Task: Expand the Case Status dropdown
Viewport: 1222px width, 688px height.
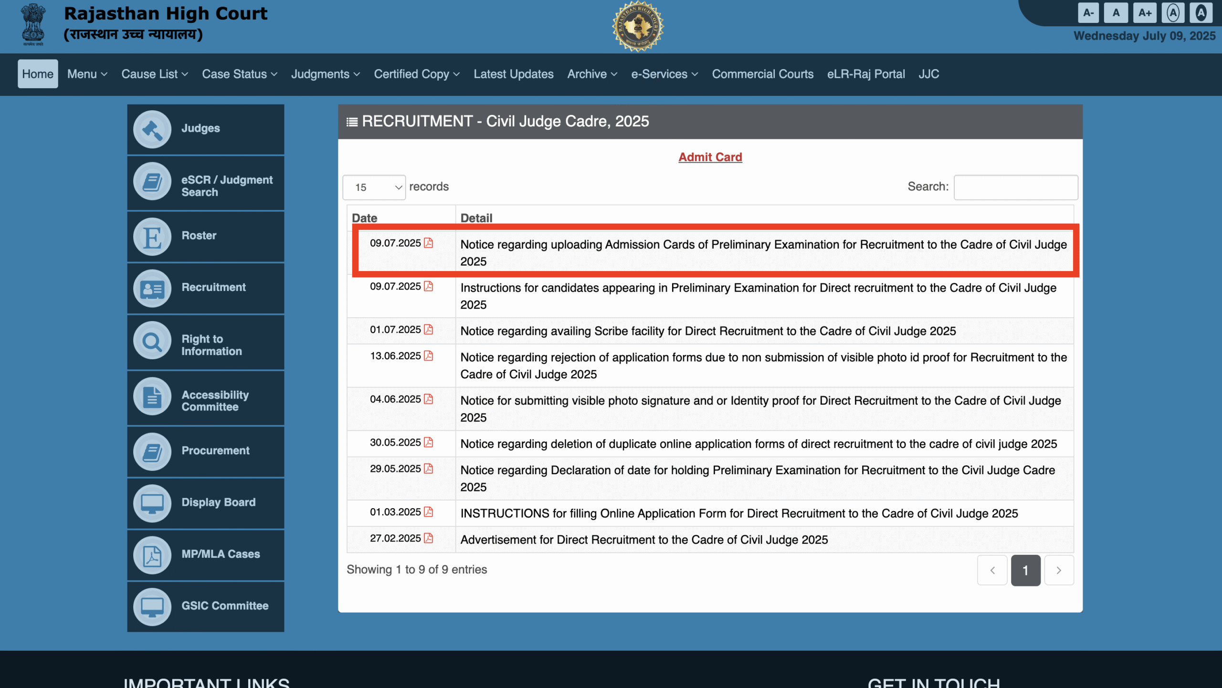Action: pyautogui.click(x=240, y=74)
